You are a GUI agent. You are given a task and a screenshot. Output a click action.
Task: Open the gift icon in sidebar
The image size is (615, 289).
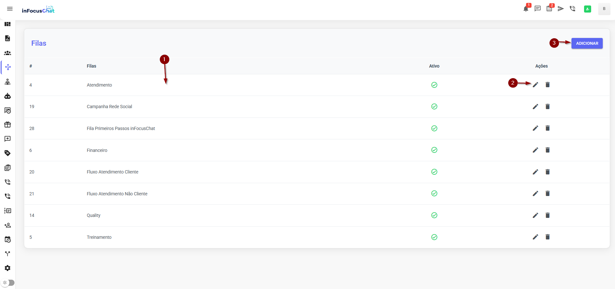coord(7,125)
